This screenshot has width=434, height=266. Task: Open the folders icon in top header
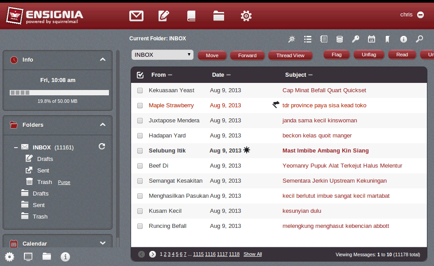click(219, 16)
